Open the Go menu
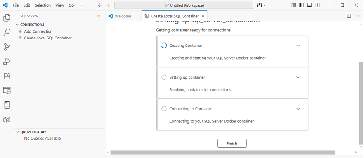364x158 pixels. pyautogui.click(x=71, y=5)
